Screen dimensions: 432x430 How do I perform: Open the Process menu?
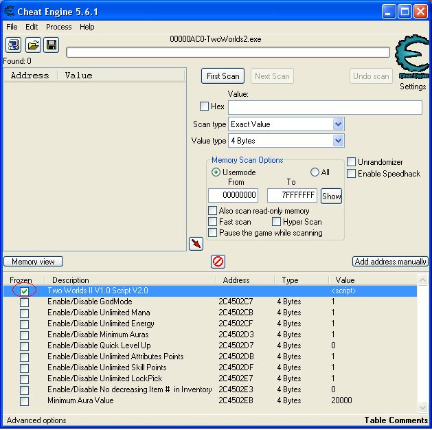[x=58, y=27]
